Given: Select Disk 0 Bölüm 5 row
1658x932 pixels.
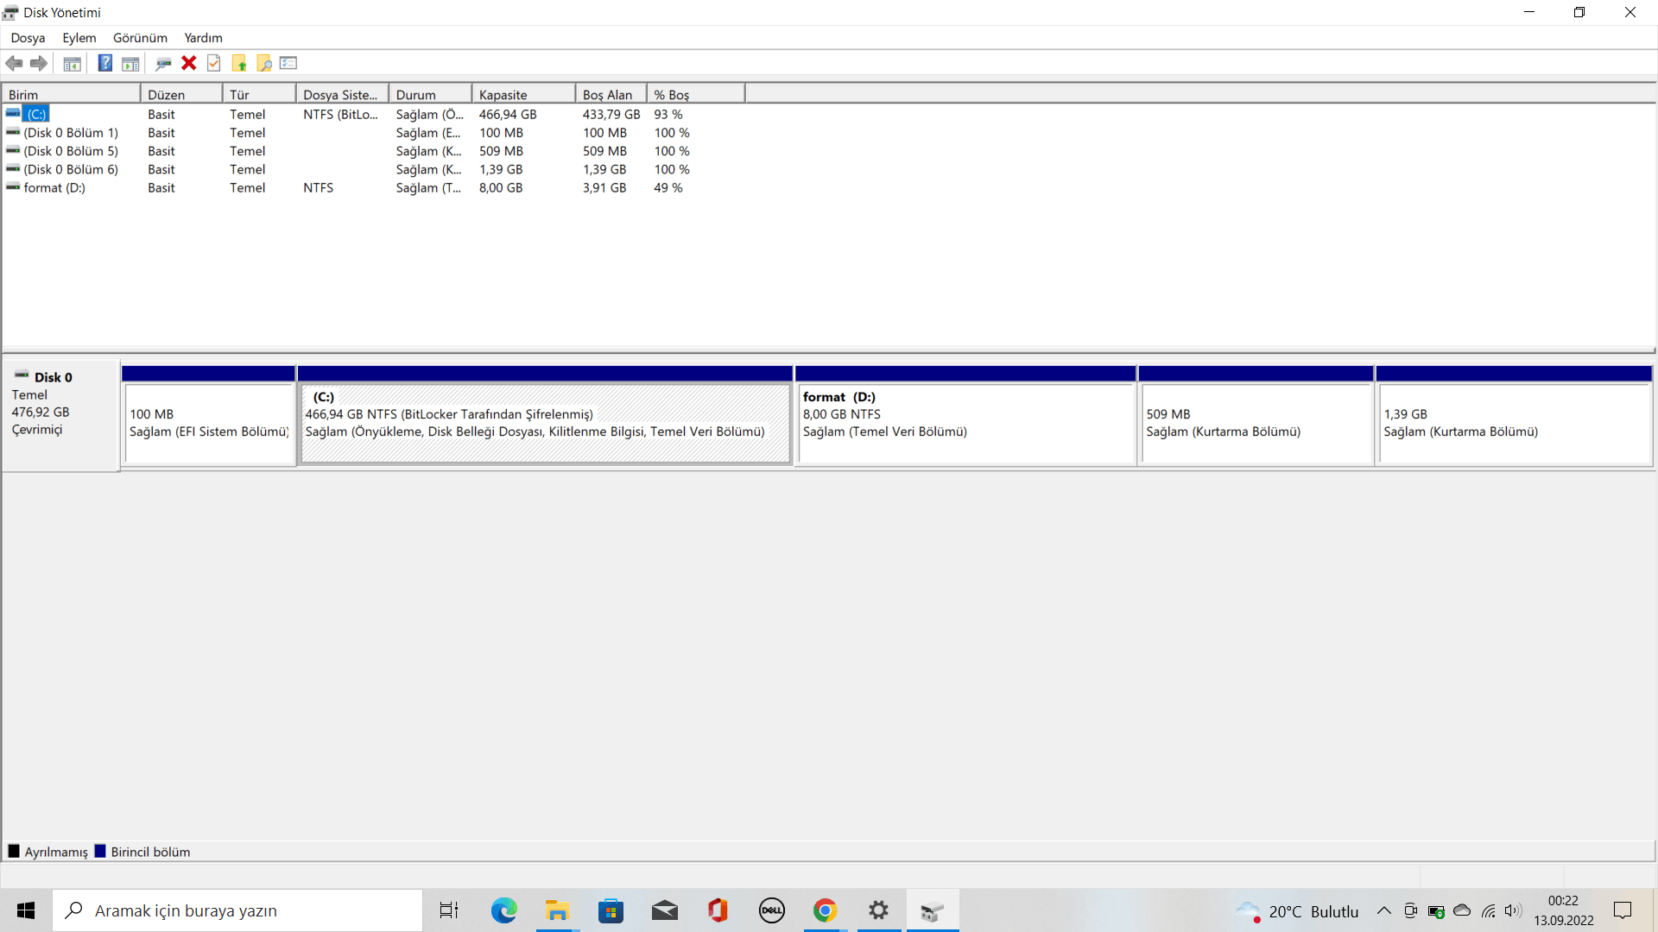Looking at the screenshot, I should (71, 151).
